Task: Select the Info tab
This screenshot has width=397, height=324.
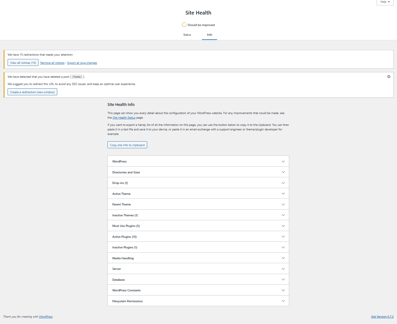Action: [210, 35]
